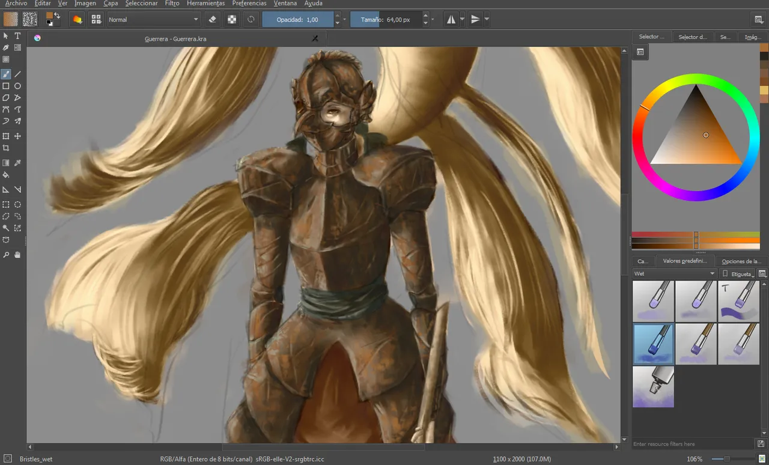Select the Polygonal Selection tool
Viewport: 769px width, 465px height.
(6, 216)
